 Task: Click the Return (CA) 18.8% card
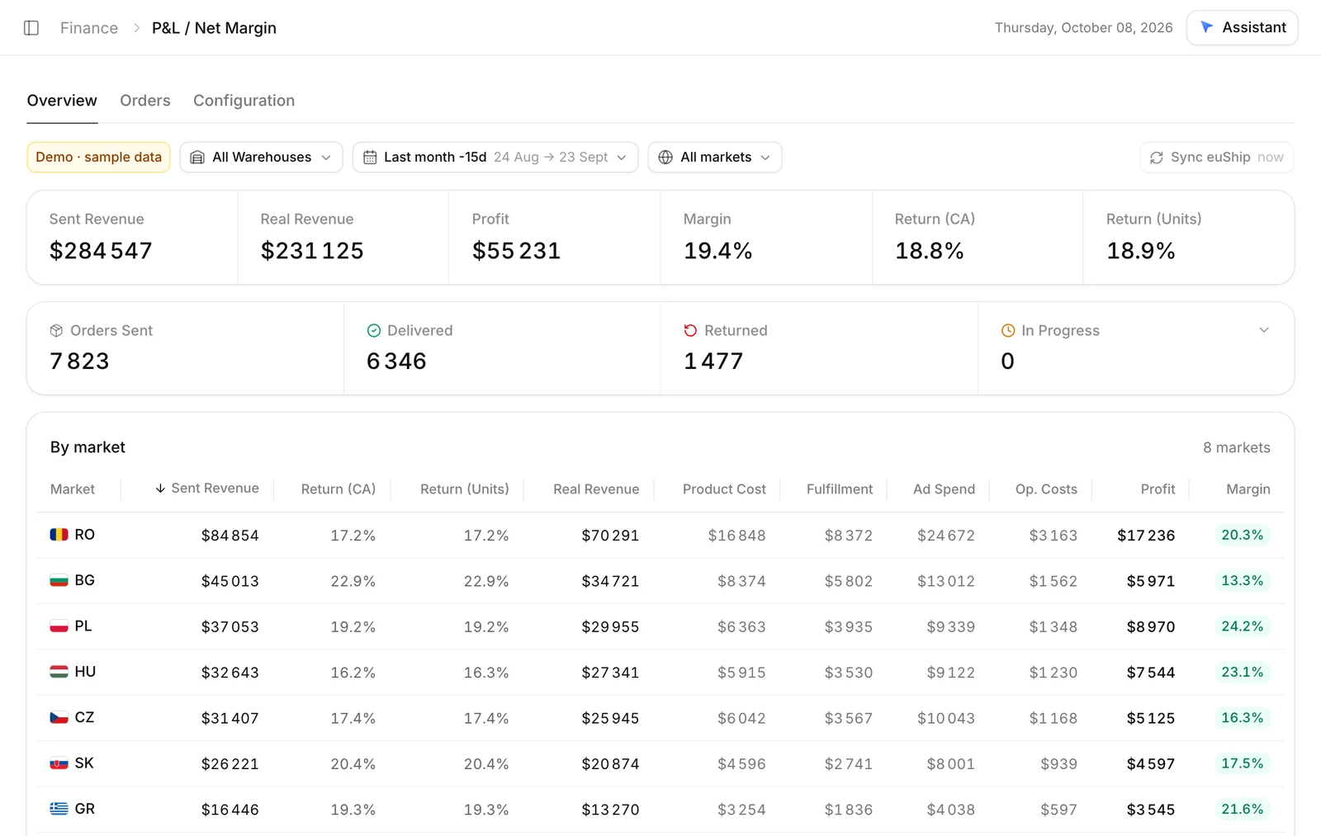tap(978, 238)
